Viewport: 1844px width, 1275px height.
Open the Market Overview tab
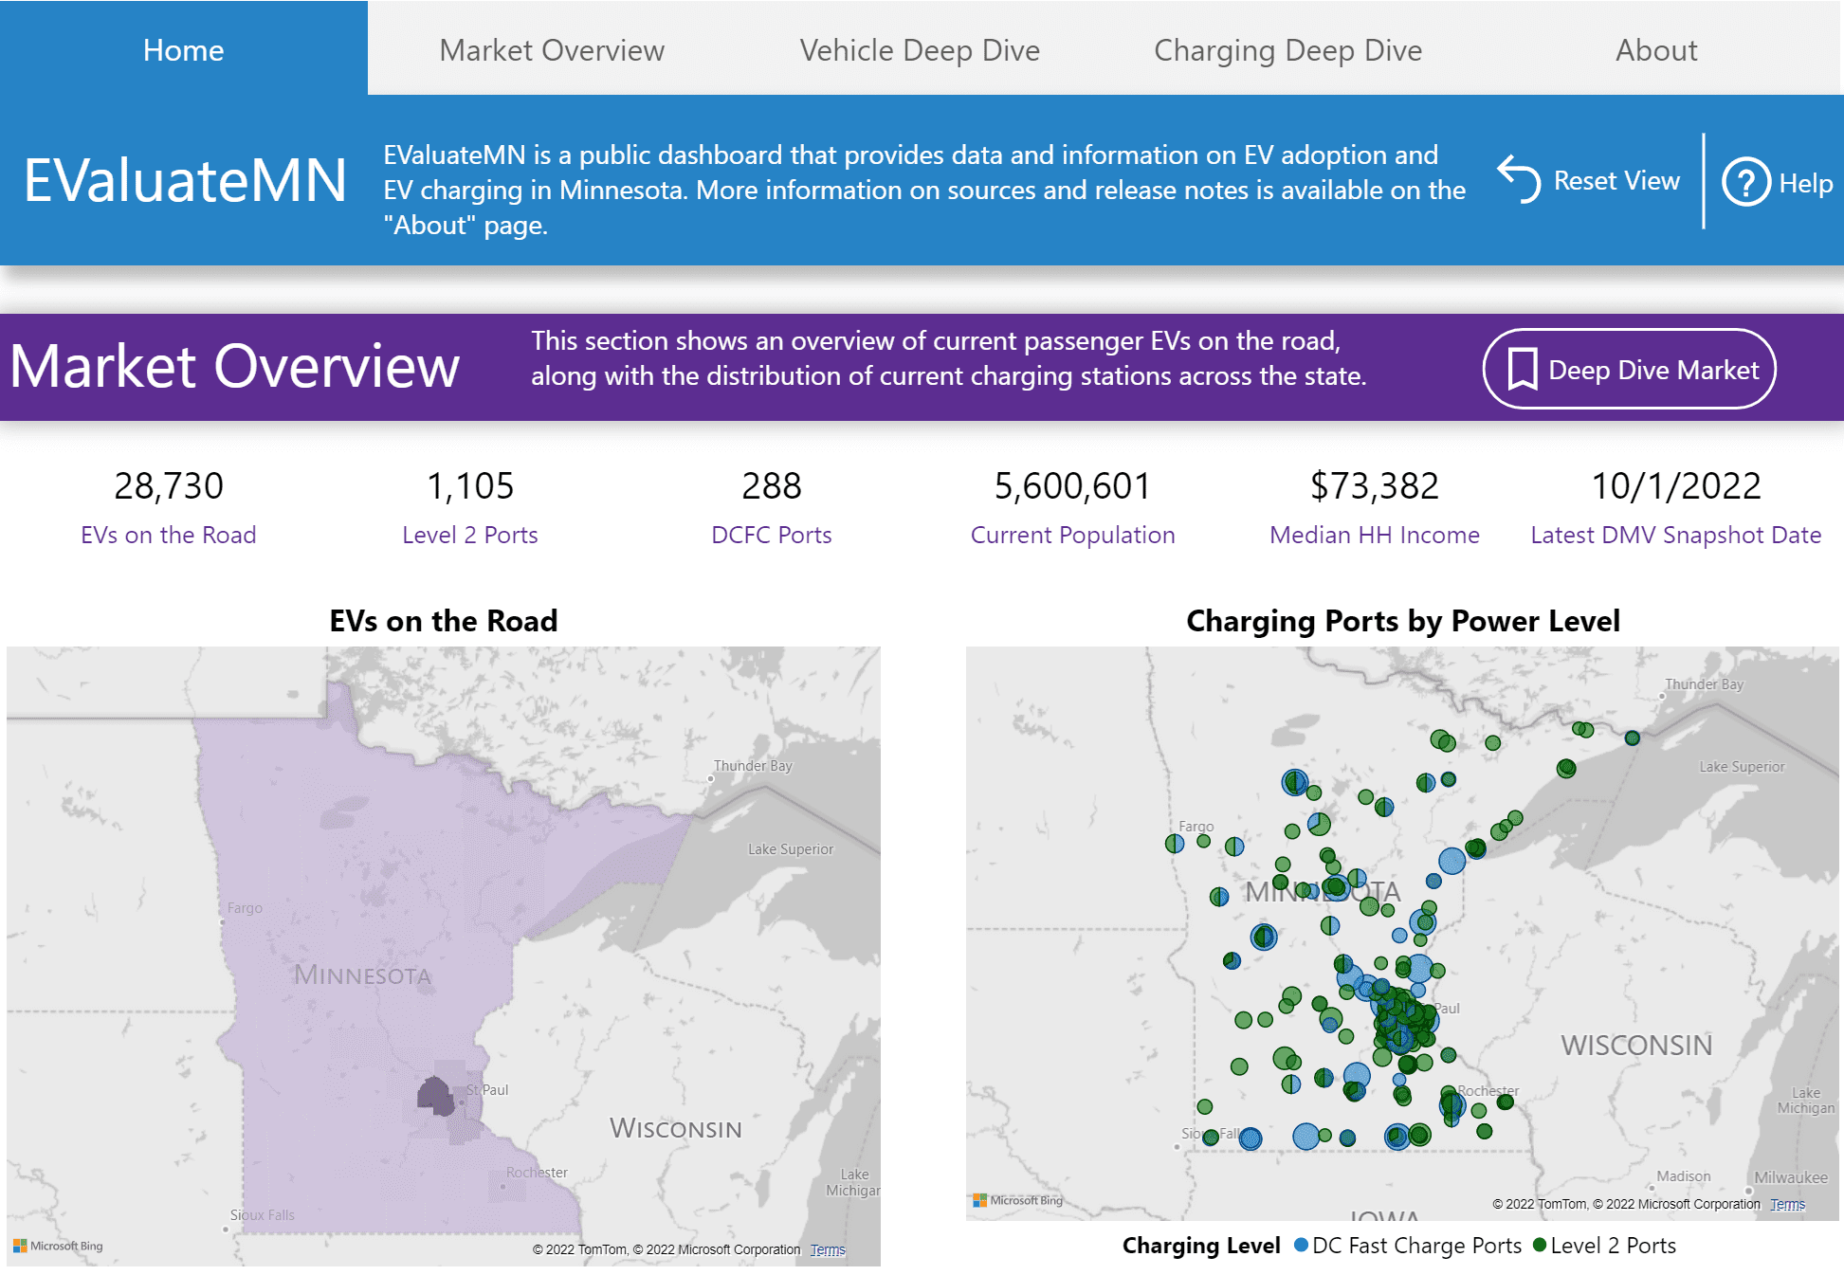pyautogui.click(x=552, y=49)
